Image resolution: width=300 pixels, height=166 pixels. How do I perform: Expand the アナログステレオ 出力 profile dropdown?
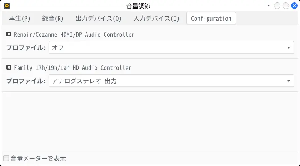(171, 81)
